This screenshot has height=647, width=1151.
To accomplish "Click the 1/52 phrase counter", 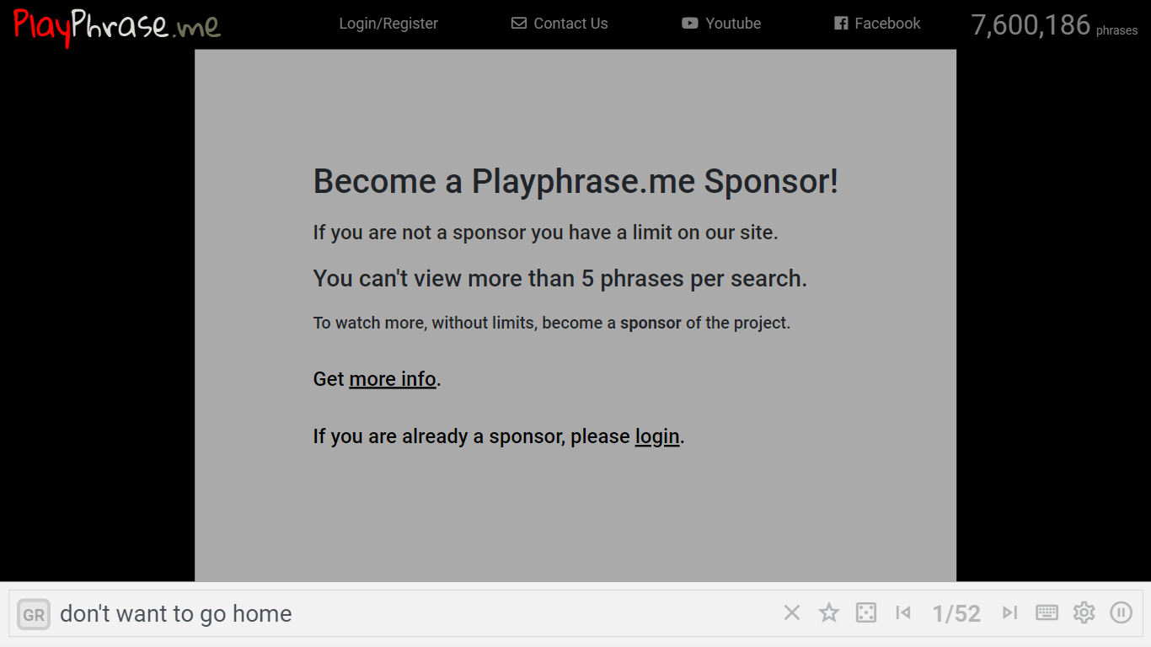I will point(956,613).
